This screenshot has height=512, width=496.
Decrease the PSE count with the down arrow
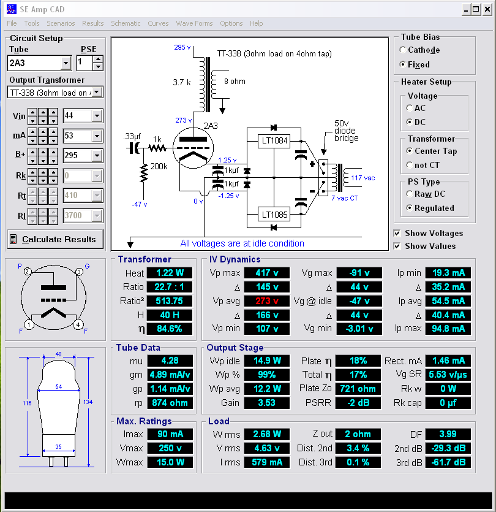coord(98,67)
